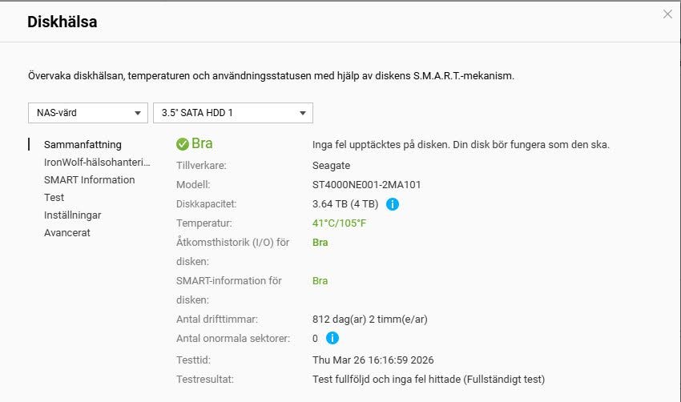Open the NAS-värd host dropdown
The width and height of the screenshot is (681, 402).
pyautogui.click(x=88, y=113)
